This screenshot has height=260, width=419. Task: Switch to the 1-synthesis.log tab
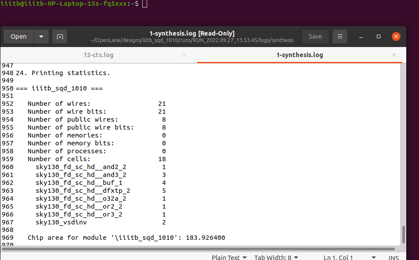coord(300,55)
